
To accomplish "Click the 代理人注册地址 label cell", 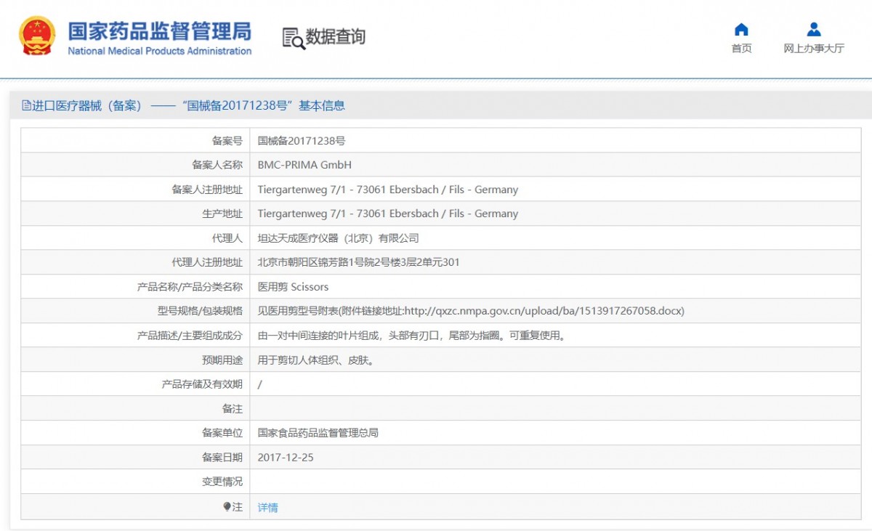I will [x=135, y=262].
